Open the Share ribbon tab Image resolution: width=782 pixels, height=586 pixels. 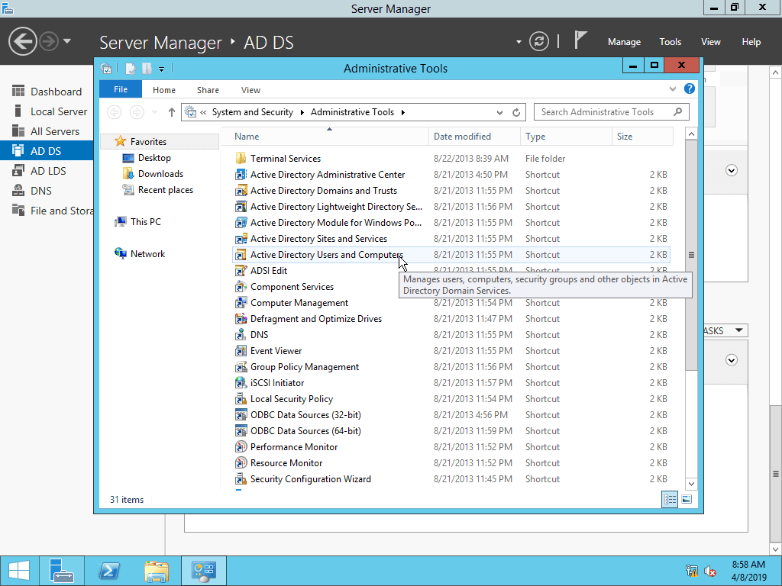208,90
